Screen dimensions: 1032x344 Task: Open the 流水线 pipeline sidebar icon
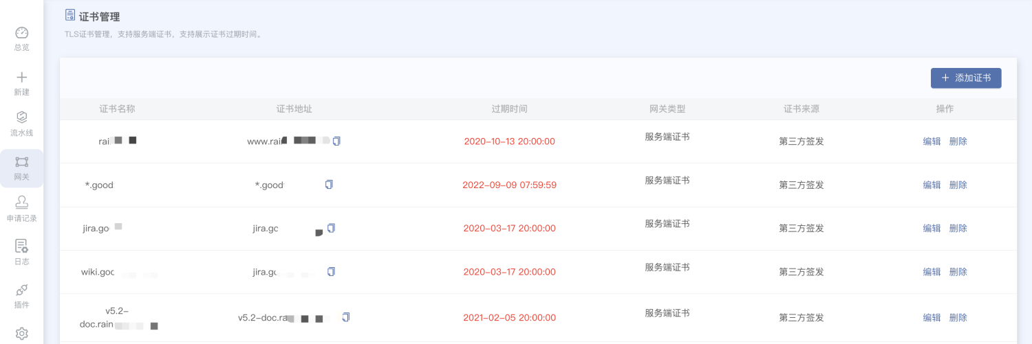pyautogui.click(x=21, y=117)
